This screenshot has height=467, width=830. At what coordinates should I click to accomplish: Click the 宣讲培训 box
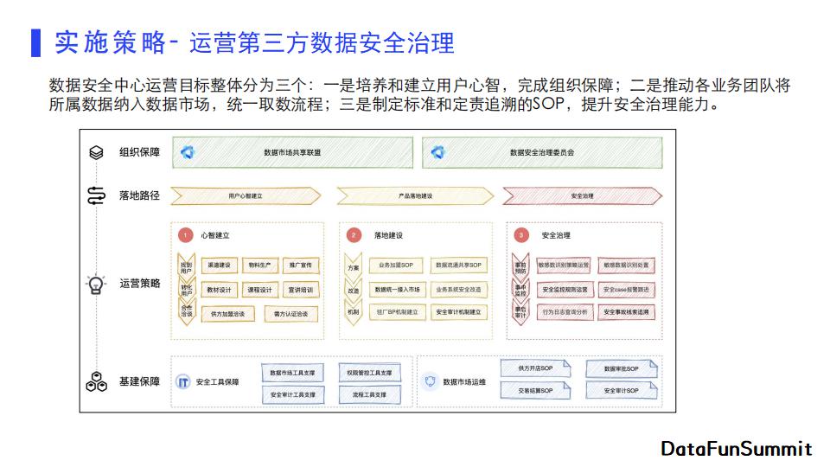click(x=301, y=290)
